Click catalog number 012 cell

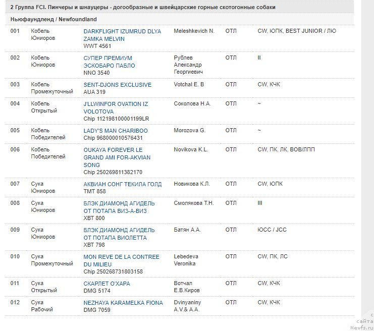(15, 303)
